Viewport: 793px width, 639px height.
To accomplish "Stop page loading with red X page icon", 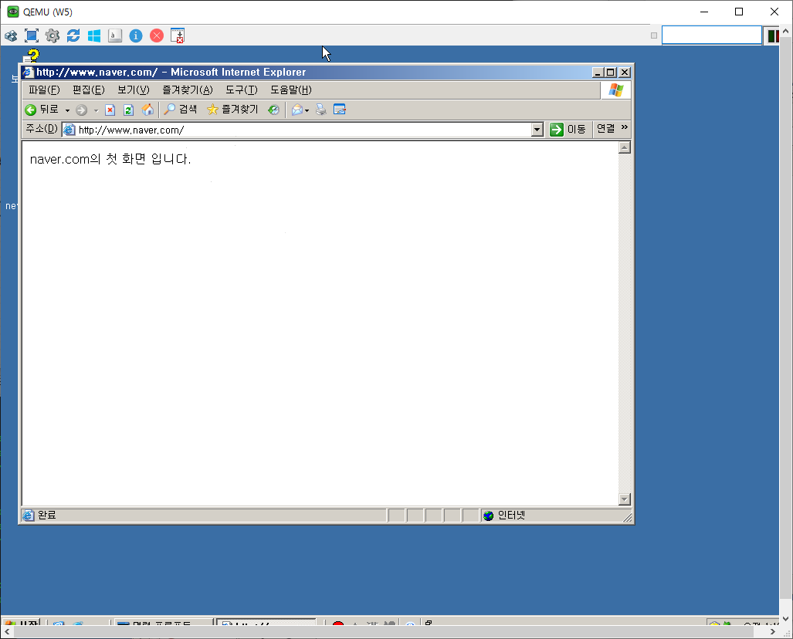I will 110,110.
